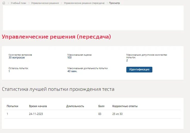The width and height of the screenshot is (190, 133).
Task: Select the 40 мин. duration value
Action: tap(72, 71)
